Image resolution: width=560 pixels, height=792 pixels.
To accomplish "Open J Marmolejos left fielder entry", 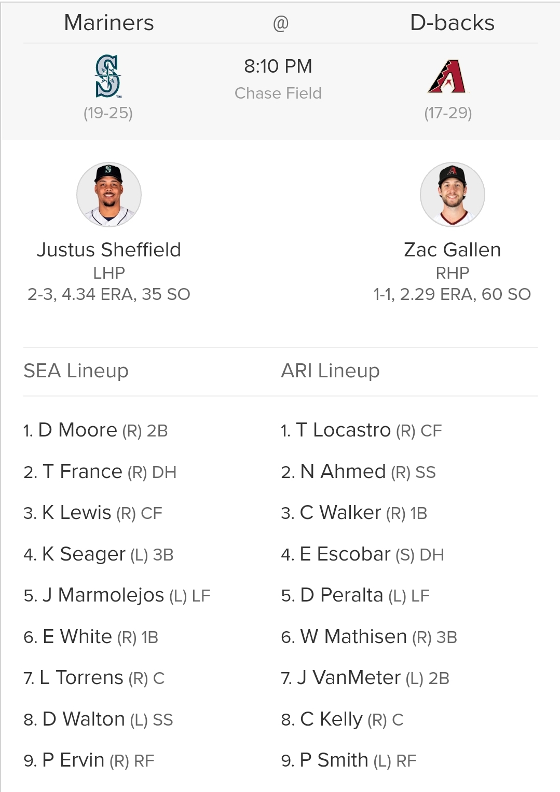I will tap(117, 595).
